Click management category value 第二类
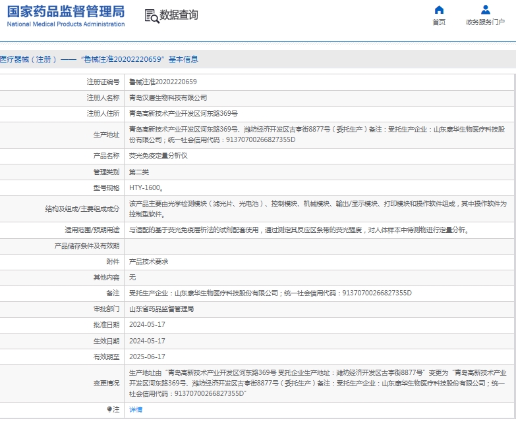The width and height of the screenshot is (516, 421). [139, 172]
